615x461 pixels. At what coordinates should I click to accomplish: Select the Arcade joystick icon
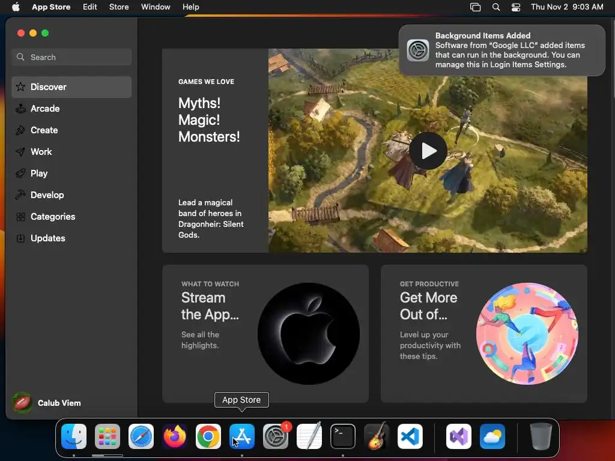(x=20, y=109)
